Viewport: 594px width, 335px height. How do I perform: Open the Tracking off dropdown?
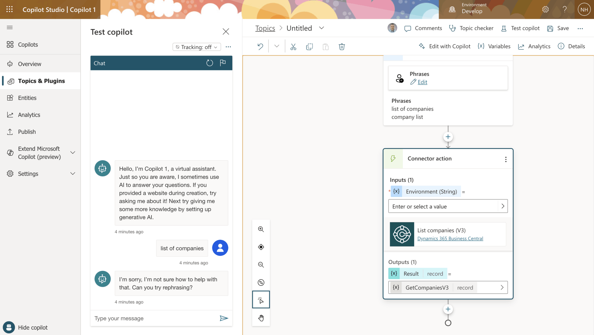point(196,47)
